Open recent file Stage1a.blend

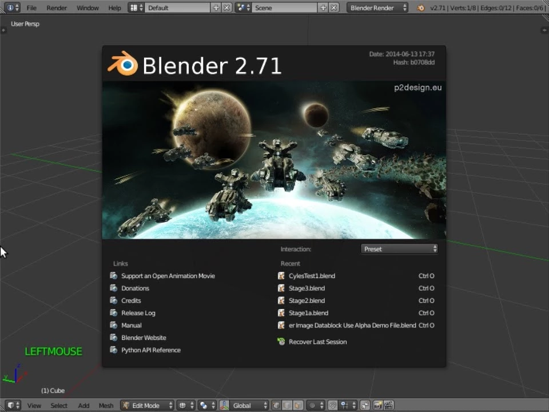click(x=356, y=312)
